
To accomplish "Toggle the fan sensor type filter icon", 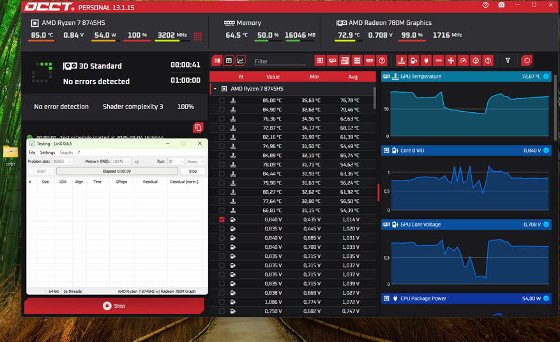I will pyautogui.click(x=451, y=61).
